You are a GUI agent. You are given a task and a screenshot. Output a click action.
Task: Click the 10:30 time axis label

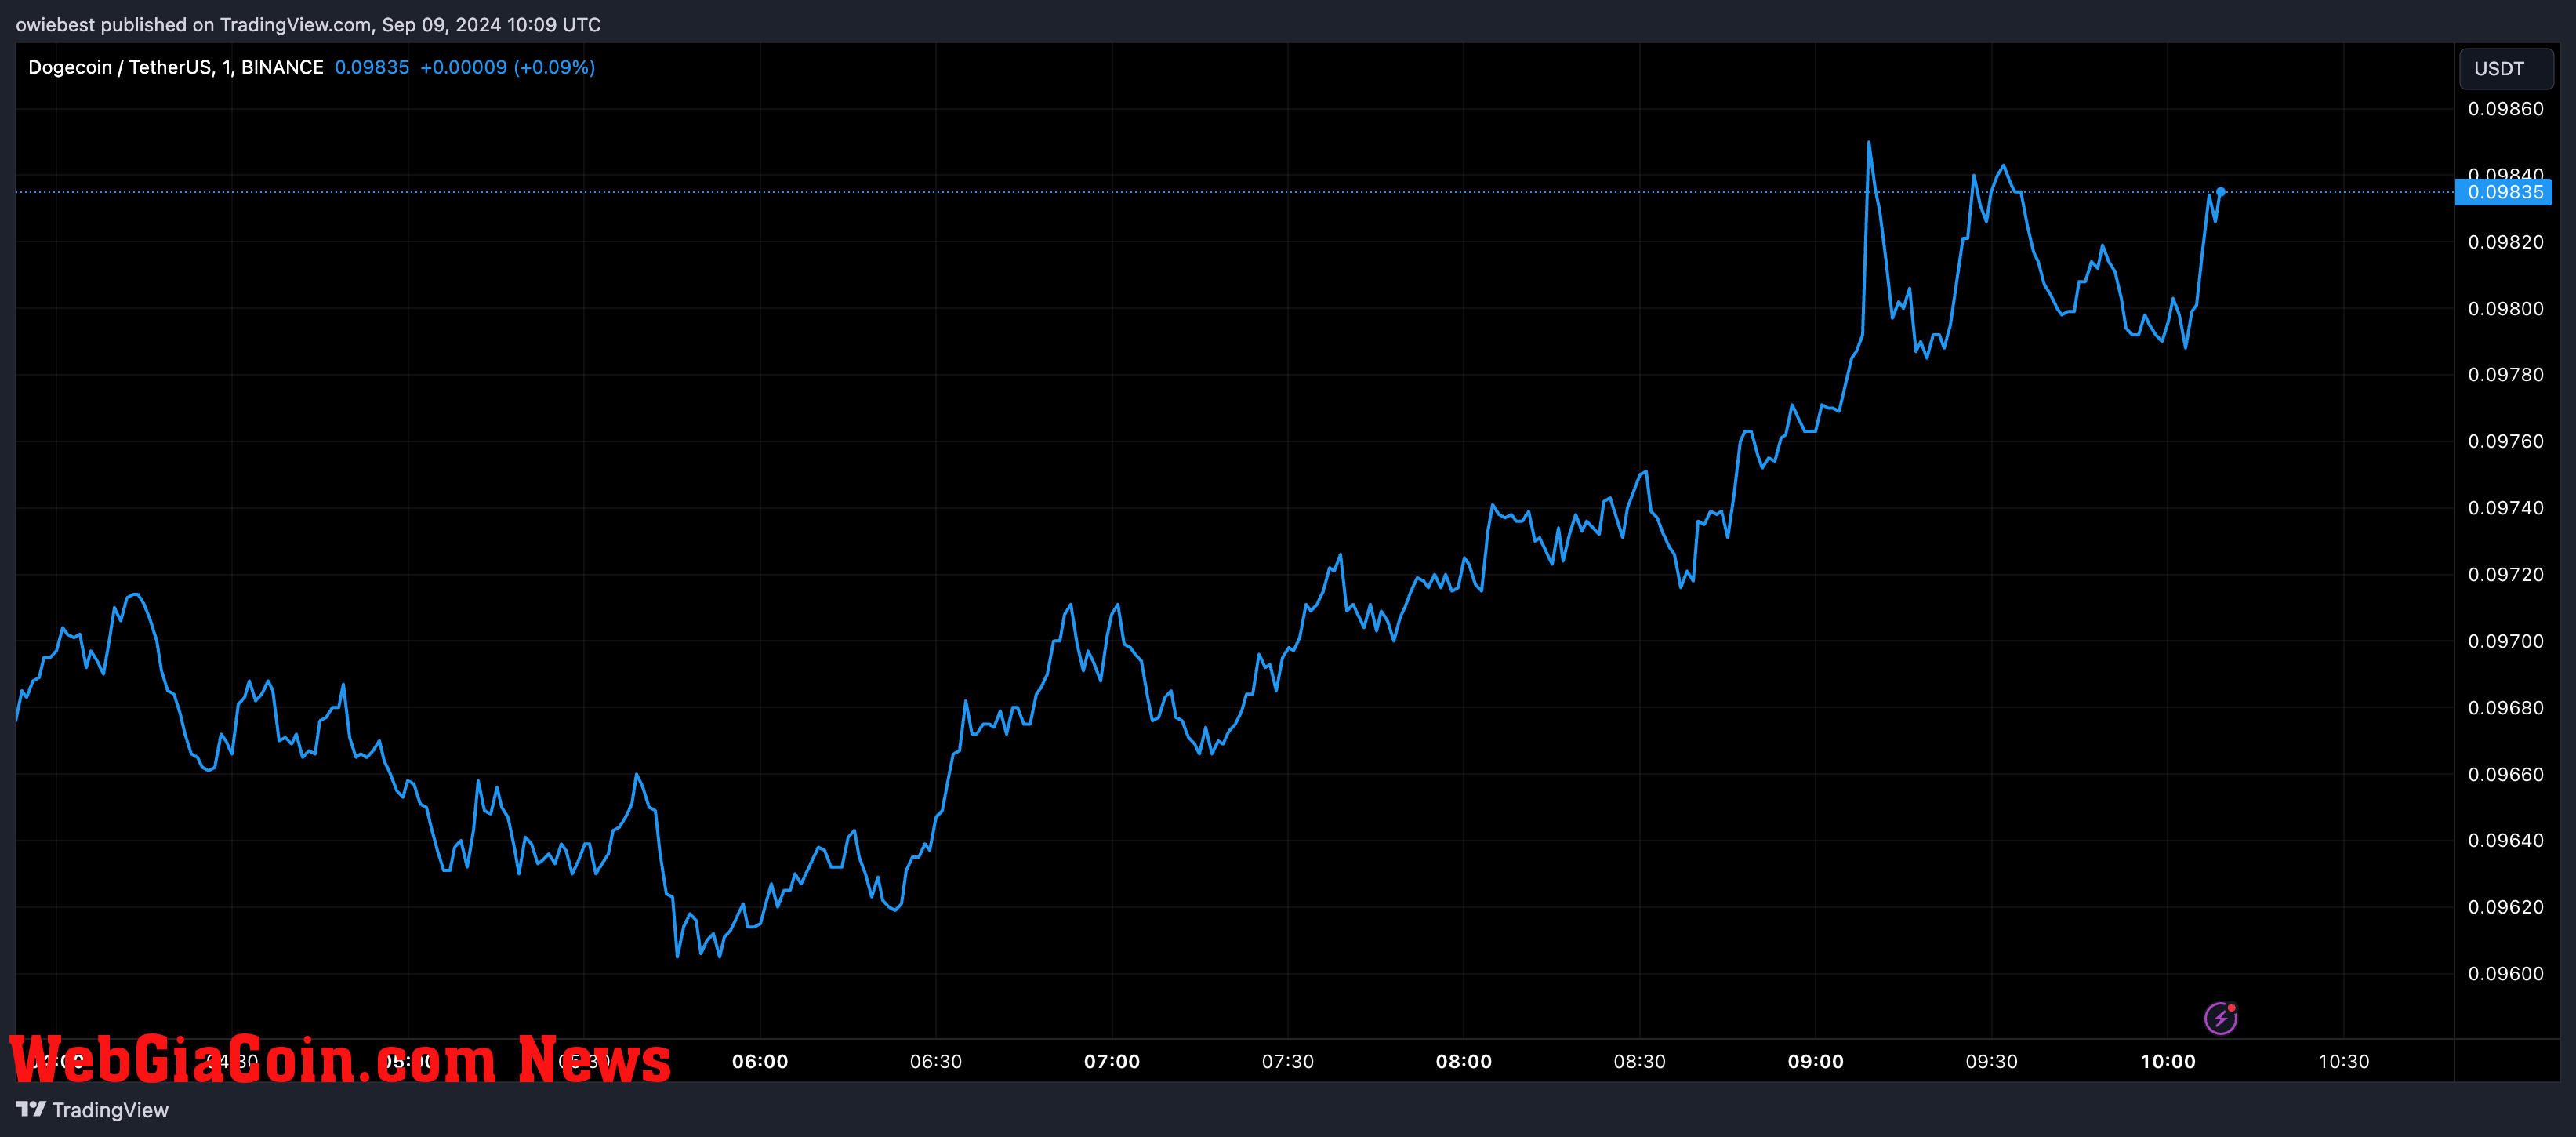tap(2344, 1061)
